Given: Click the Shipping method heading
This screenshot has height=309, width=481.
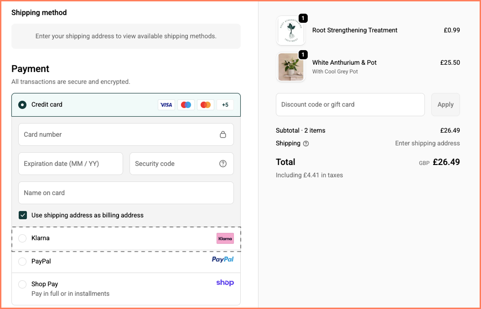Looking at the screenshot, I should (x=39, y=12).
